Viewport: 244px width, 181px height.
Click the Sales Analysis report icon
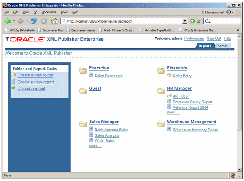91,135
